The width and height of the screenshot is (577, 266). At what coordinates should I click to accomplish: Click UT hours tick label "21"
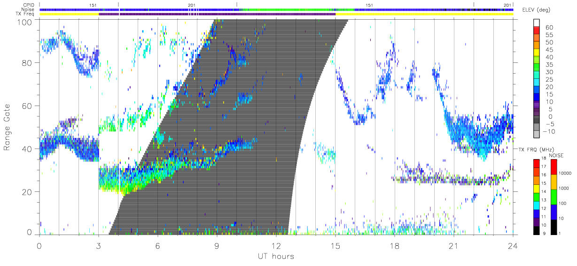453,246
